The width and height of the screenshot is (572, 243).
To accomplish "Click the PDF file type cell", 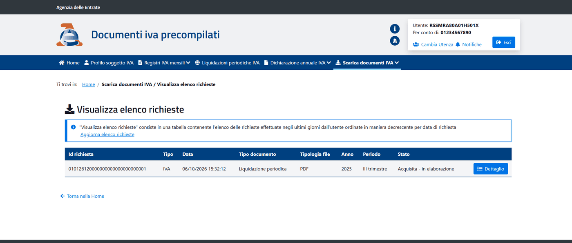I will [304, 169].
